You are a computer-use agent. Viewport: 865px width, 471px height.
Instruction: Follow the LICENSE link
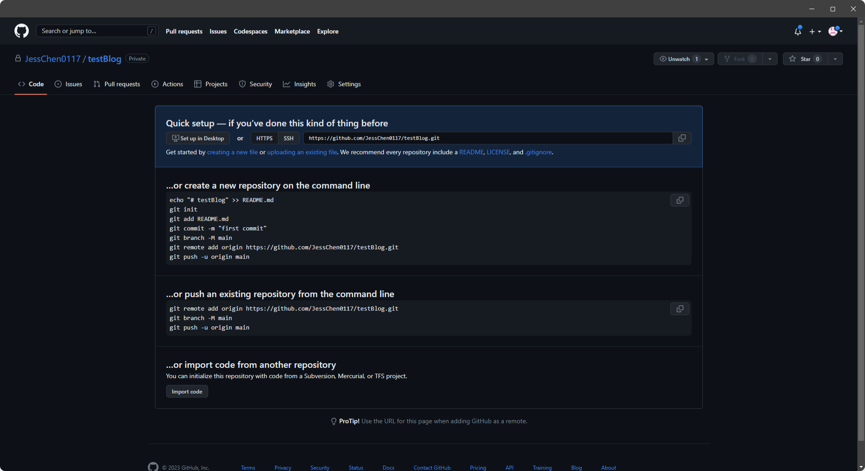click(x=498, y=152)
